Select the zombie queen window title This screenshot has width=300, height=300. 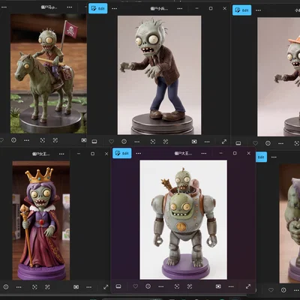pyautogui.click(x=40, y=154)
